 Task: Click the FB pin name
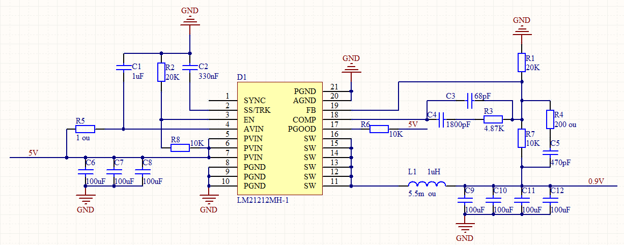click(x=311, y=110)
